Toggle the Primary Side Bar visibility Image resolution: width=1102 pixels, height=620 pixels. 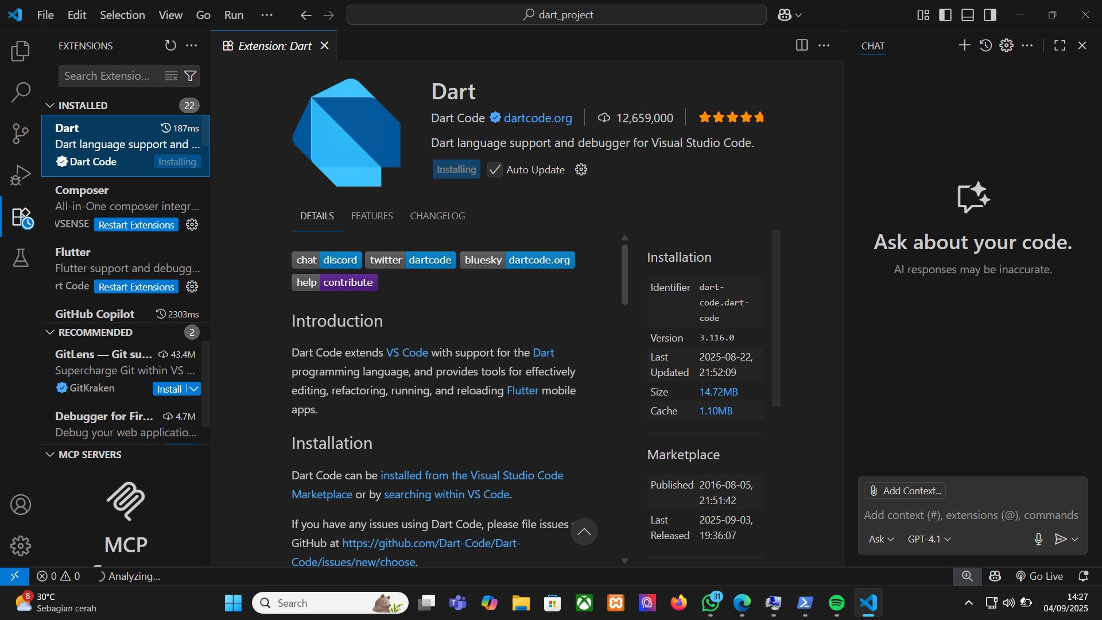[x=945, y=15]
